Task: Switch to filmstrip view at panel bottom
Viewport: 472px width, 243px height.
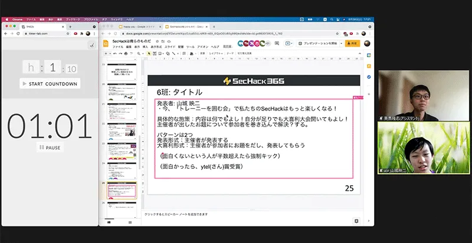Action: 109,222
